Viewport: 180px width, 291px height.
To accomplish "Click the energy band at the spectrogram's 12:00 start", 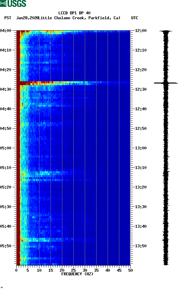I will pyautogui.click(x=73, y=32).
